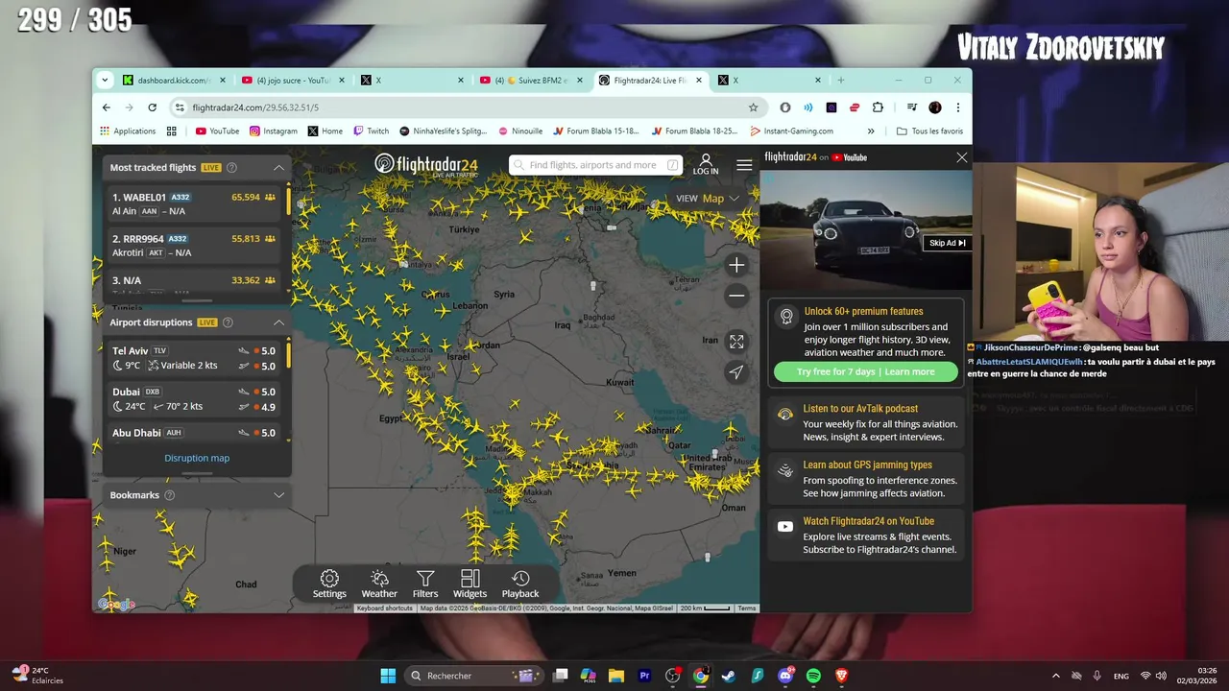Select RRR9964 in most tracked flights
This screenshot has width=1229, height=691.
point(195,245)
